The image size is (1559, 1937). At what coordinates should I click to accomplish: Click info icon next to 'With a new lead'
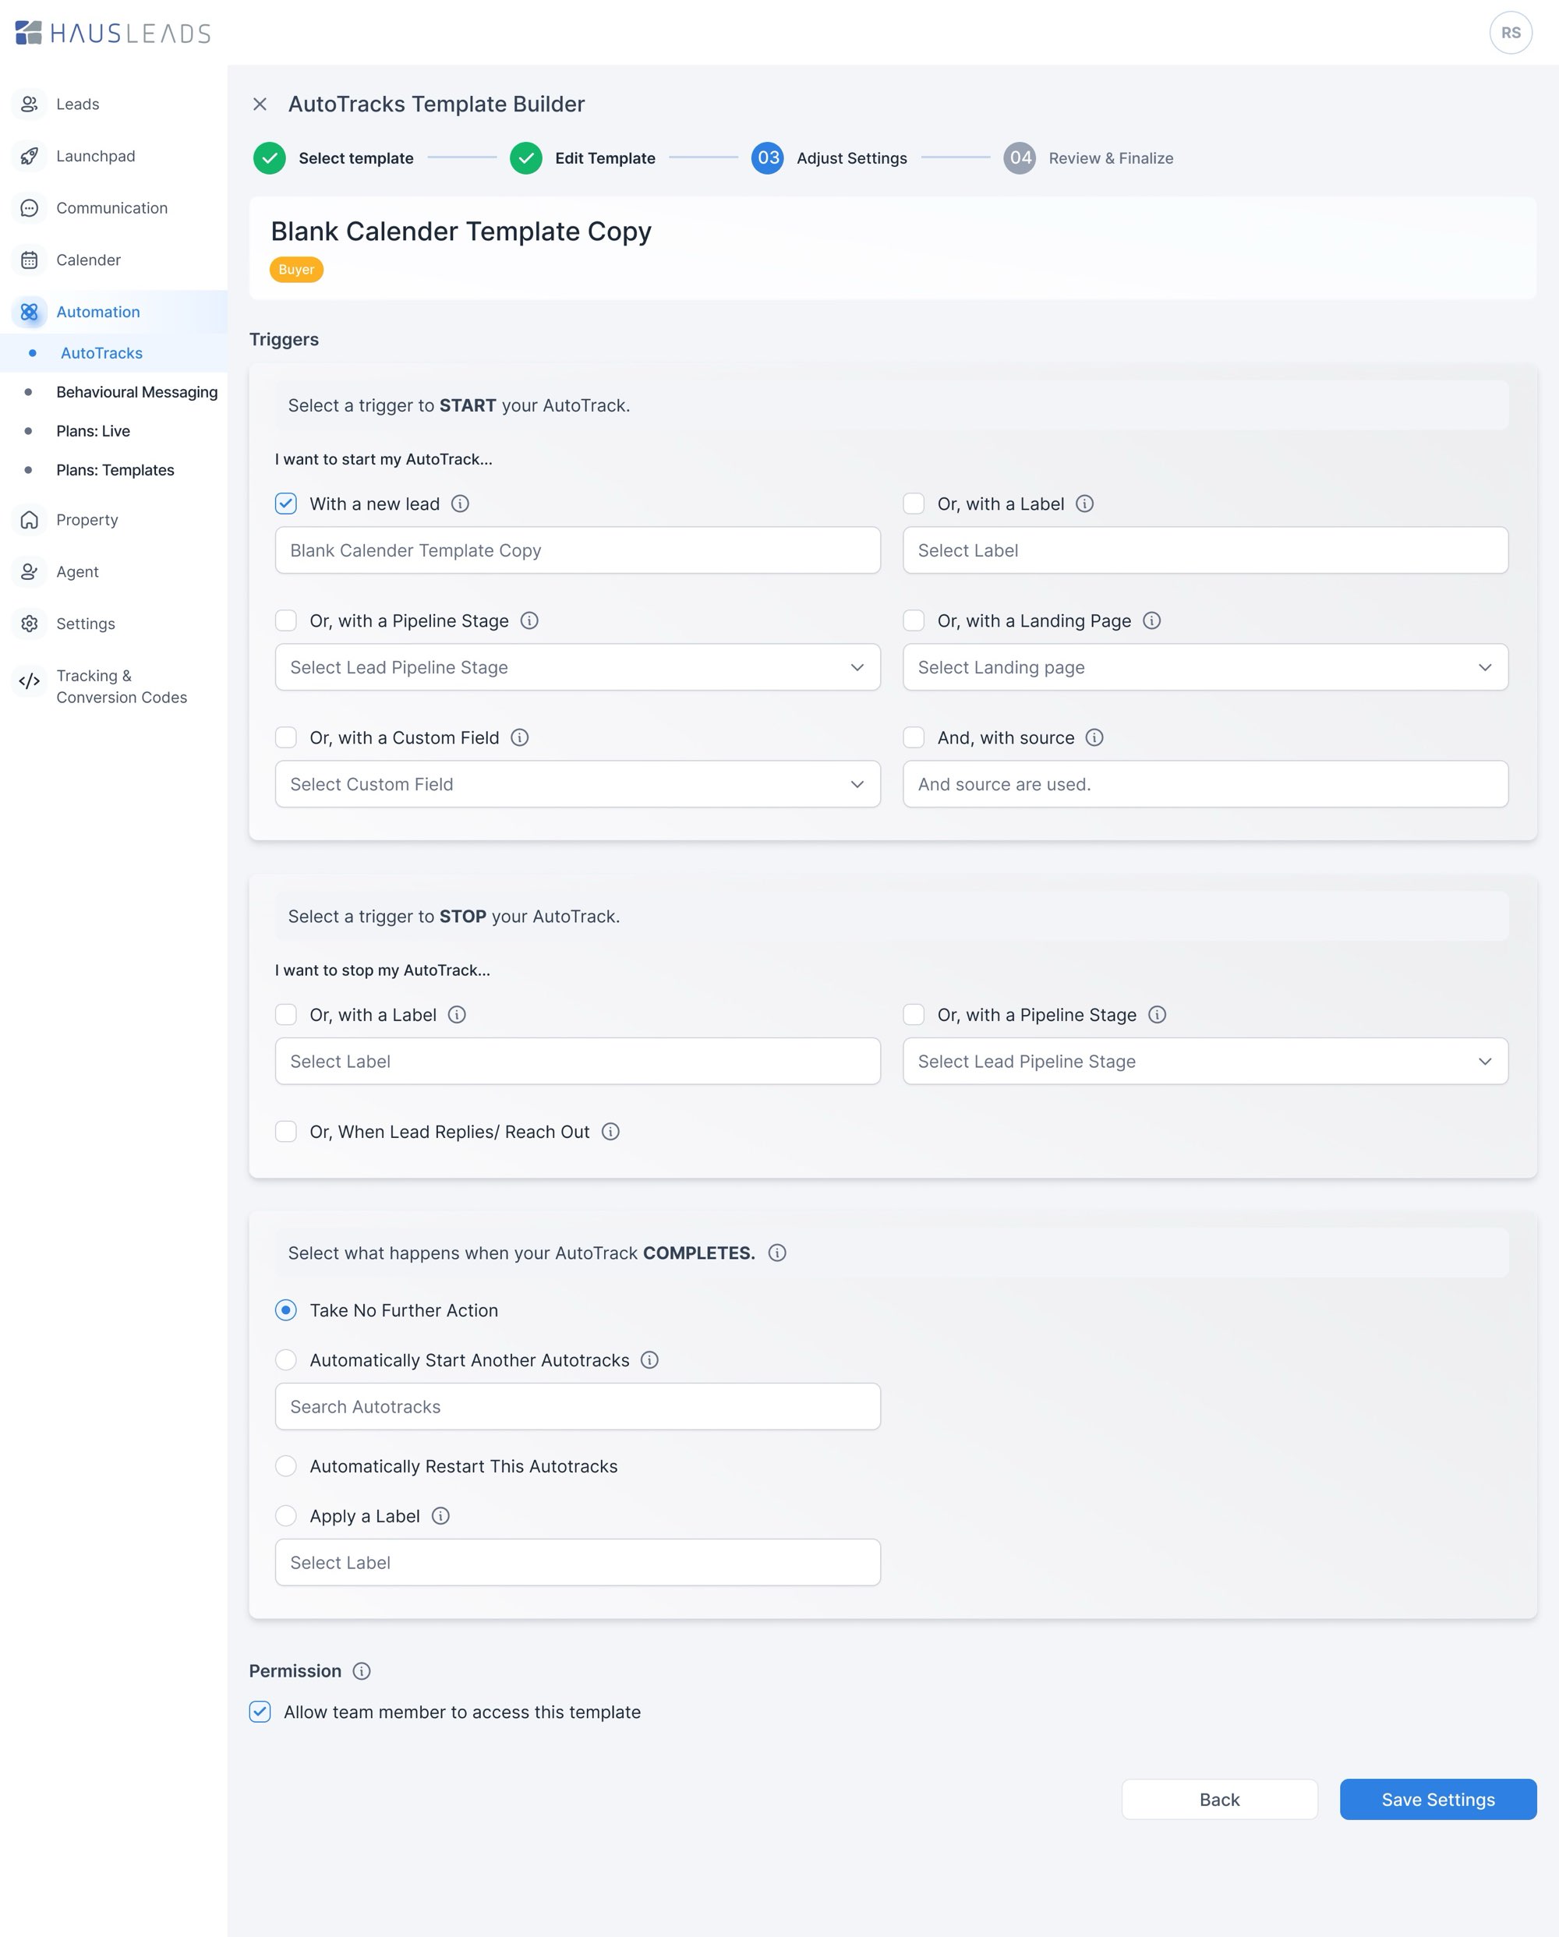460,504
